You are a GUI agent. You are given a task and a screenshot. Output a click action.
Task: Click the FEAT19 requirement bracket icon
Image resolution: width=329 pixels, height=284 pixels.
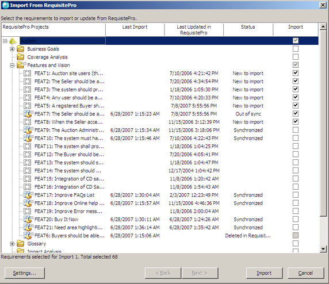point(27,211)
